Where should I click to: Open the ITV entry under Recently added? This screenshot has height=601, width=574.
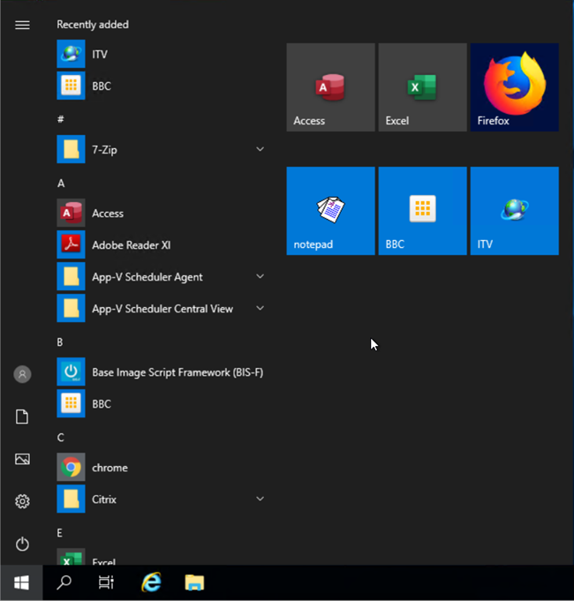(x=161, y=54)
